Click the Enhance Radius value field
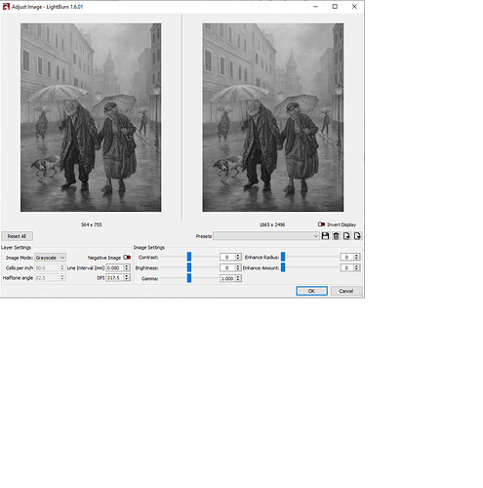This screenshot has height=488, width=483. click(346, 257)
